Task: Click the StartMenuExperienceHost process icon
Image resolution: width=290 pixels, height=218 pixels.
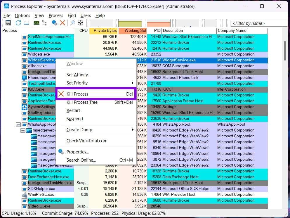Action: (25, 37)
